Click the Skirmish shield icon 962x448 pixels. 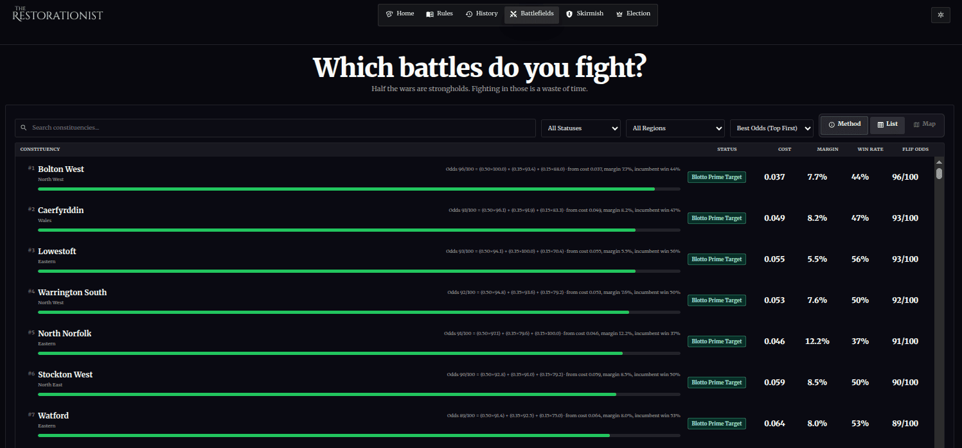point(569,14)
